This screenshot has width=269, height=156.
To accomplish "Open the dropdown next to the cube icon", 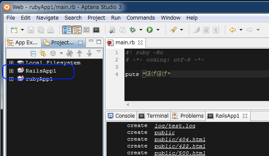I will pyautogui.click(x=61, y=53).
